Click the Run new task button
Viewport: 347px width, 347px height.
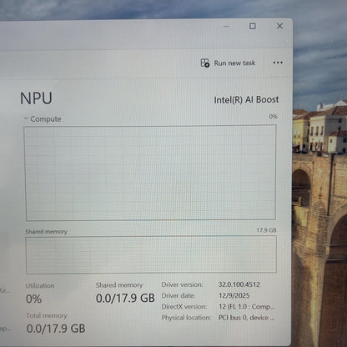click(x=228, y=63)
